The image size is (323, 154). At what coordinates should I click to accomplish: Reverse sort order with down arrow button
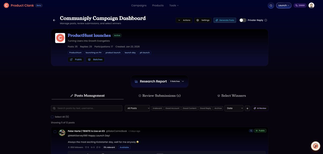click(247, 108)
